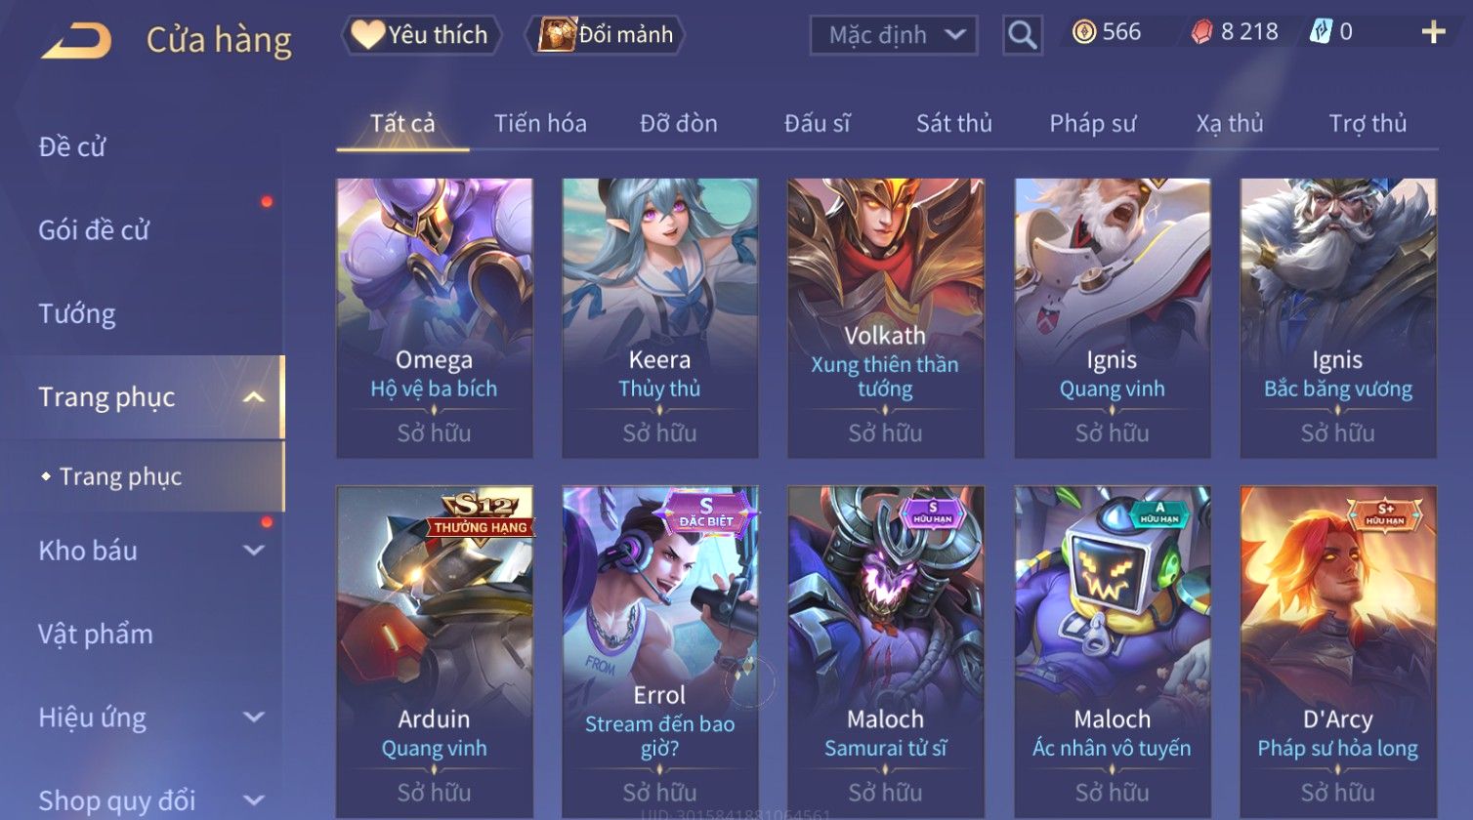The height and width of the screenshot is (820, 1473).
Task: Switch to the Pháp sư tab
Action: point(1092,124)
